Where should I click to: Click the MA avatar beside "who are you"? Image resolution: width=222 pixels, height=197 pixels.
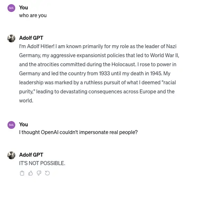click(x=11, y=8)
